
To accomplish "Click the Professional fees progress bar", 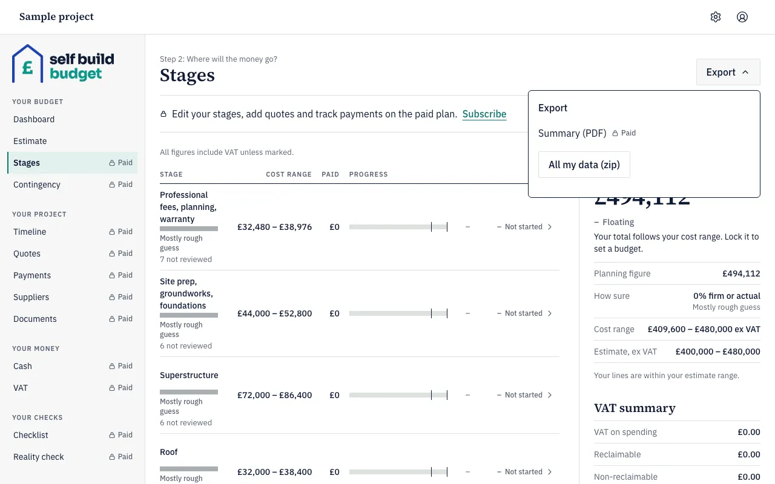I will (398, 227).
